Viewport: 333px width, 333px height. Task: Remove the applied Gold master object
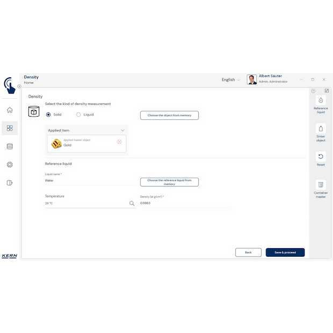point(119,142)
